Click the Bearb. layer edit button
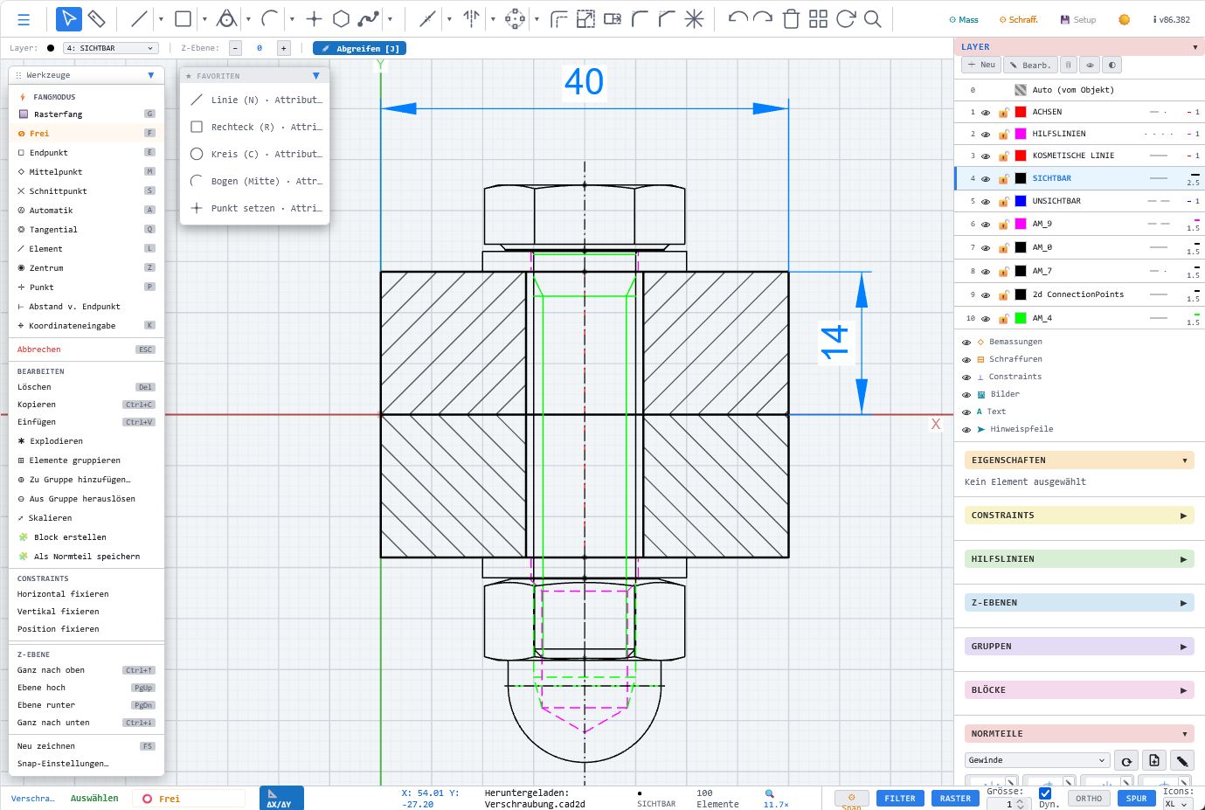 tap(1029, 65)
